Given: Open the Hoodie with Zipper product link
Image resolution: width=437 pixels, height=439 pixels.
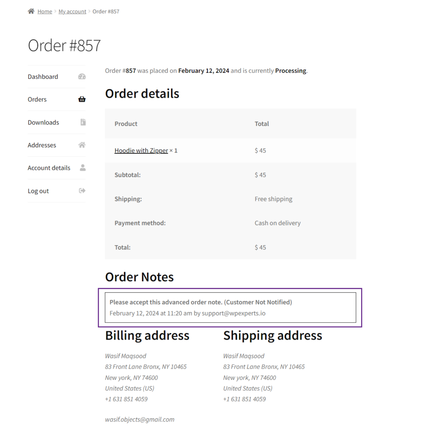Looking at the screenshot, I should [x=141, y=150].
